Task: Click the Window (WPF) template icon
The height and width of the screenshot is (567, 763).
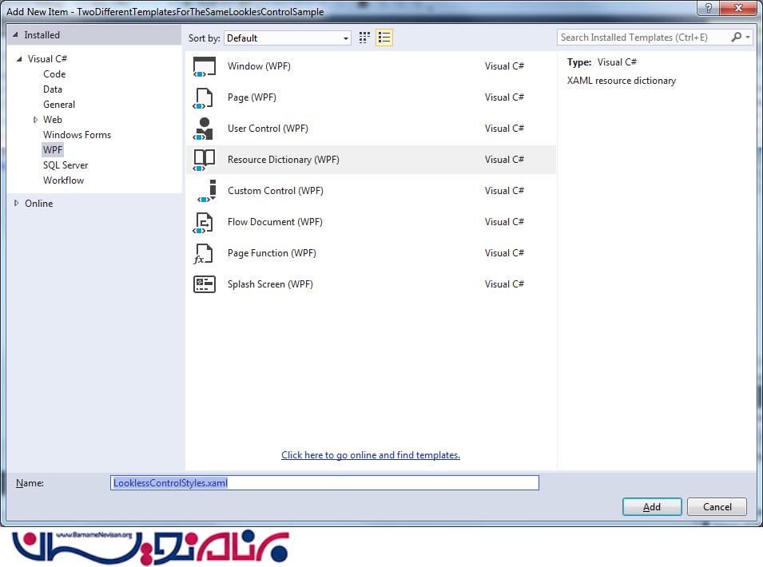Action: [205, 67]
